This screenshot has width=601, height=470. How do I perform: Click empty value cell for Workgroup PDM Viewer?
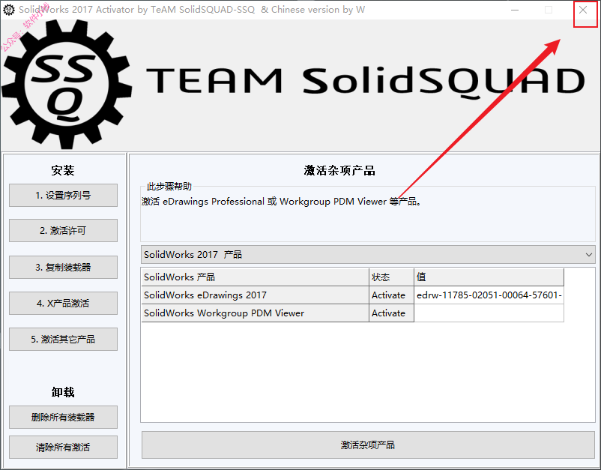click(x=489, y=313)
